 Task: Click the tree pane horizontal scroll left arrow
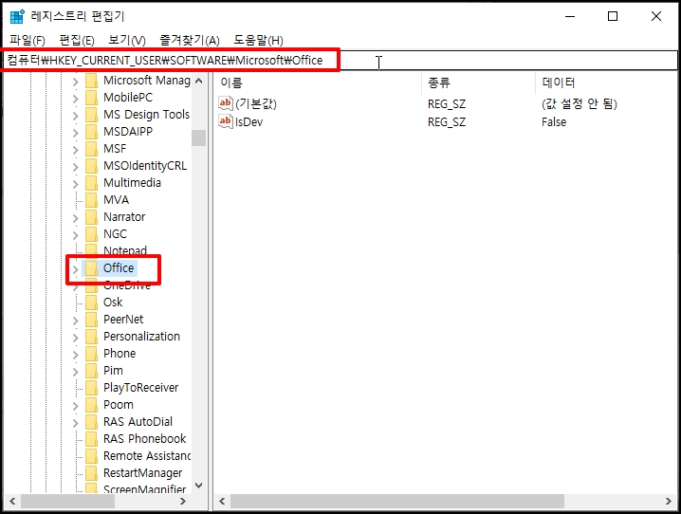12,502
